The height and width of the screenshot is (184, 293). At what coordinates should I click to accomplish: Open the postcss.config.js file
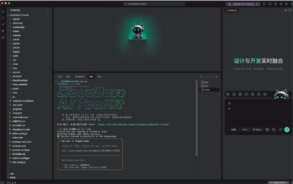click(x=29, y=150)
